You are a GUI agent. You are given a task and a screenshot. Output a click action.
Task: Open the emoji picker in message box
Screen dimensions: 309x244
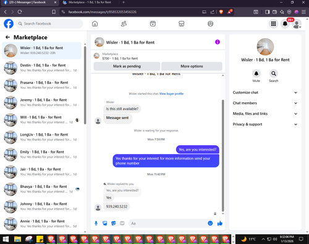[210, 223]
